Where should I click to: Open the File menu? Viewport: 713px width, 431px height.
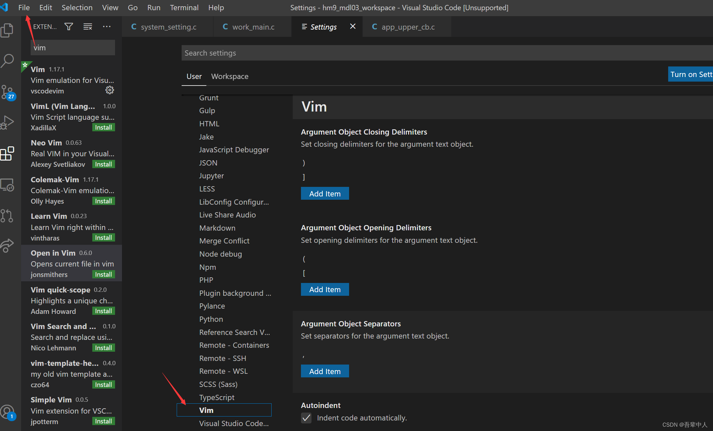point(24,7)
